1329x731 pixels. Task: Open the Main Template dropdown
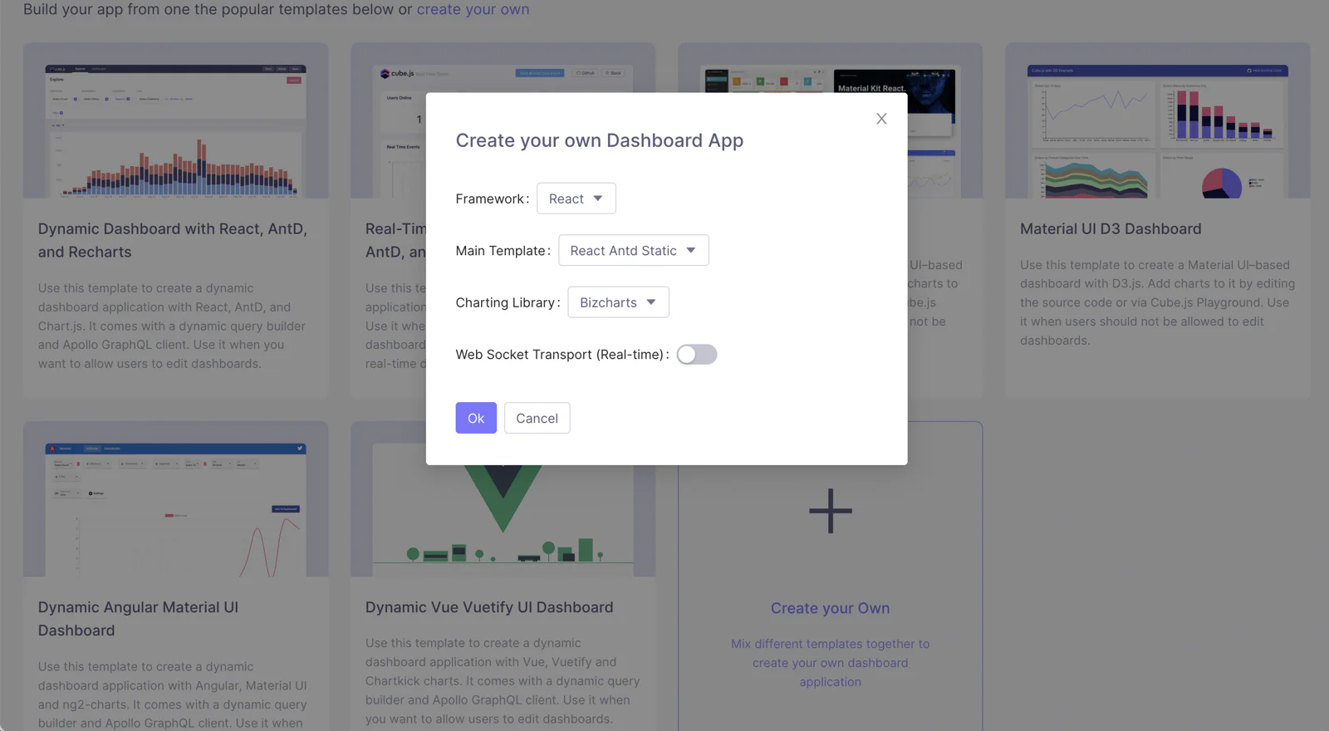coord(633,250)
